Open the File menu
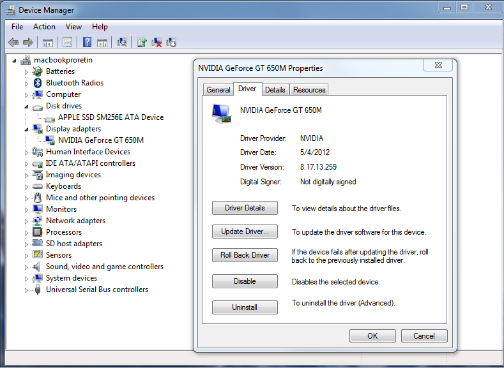 point(17,27)
